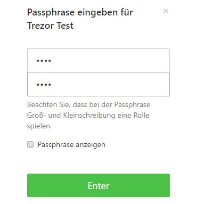Click the word 'spielen.' in the hint
Viewport: 204px width, 204px height.
[x=39, y=126]
